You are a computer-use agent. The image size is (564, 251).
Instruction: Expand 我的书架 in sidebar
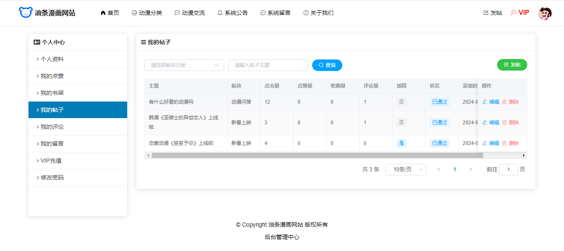point(78,93)
